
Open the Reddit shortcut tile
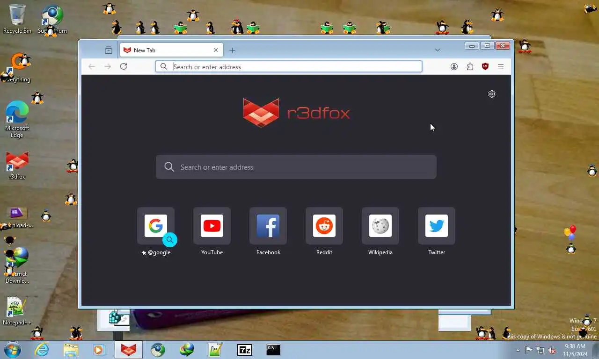[324, 226]
